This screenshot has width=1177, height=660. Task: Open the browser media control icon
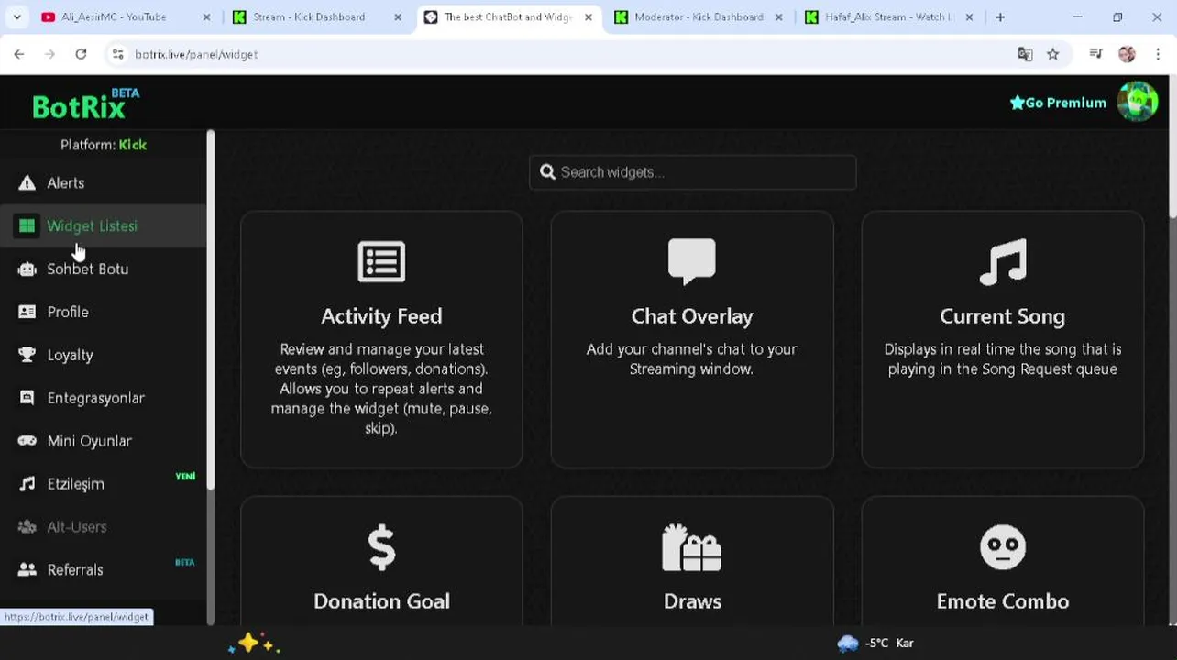(1095, 54)
